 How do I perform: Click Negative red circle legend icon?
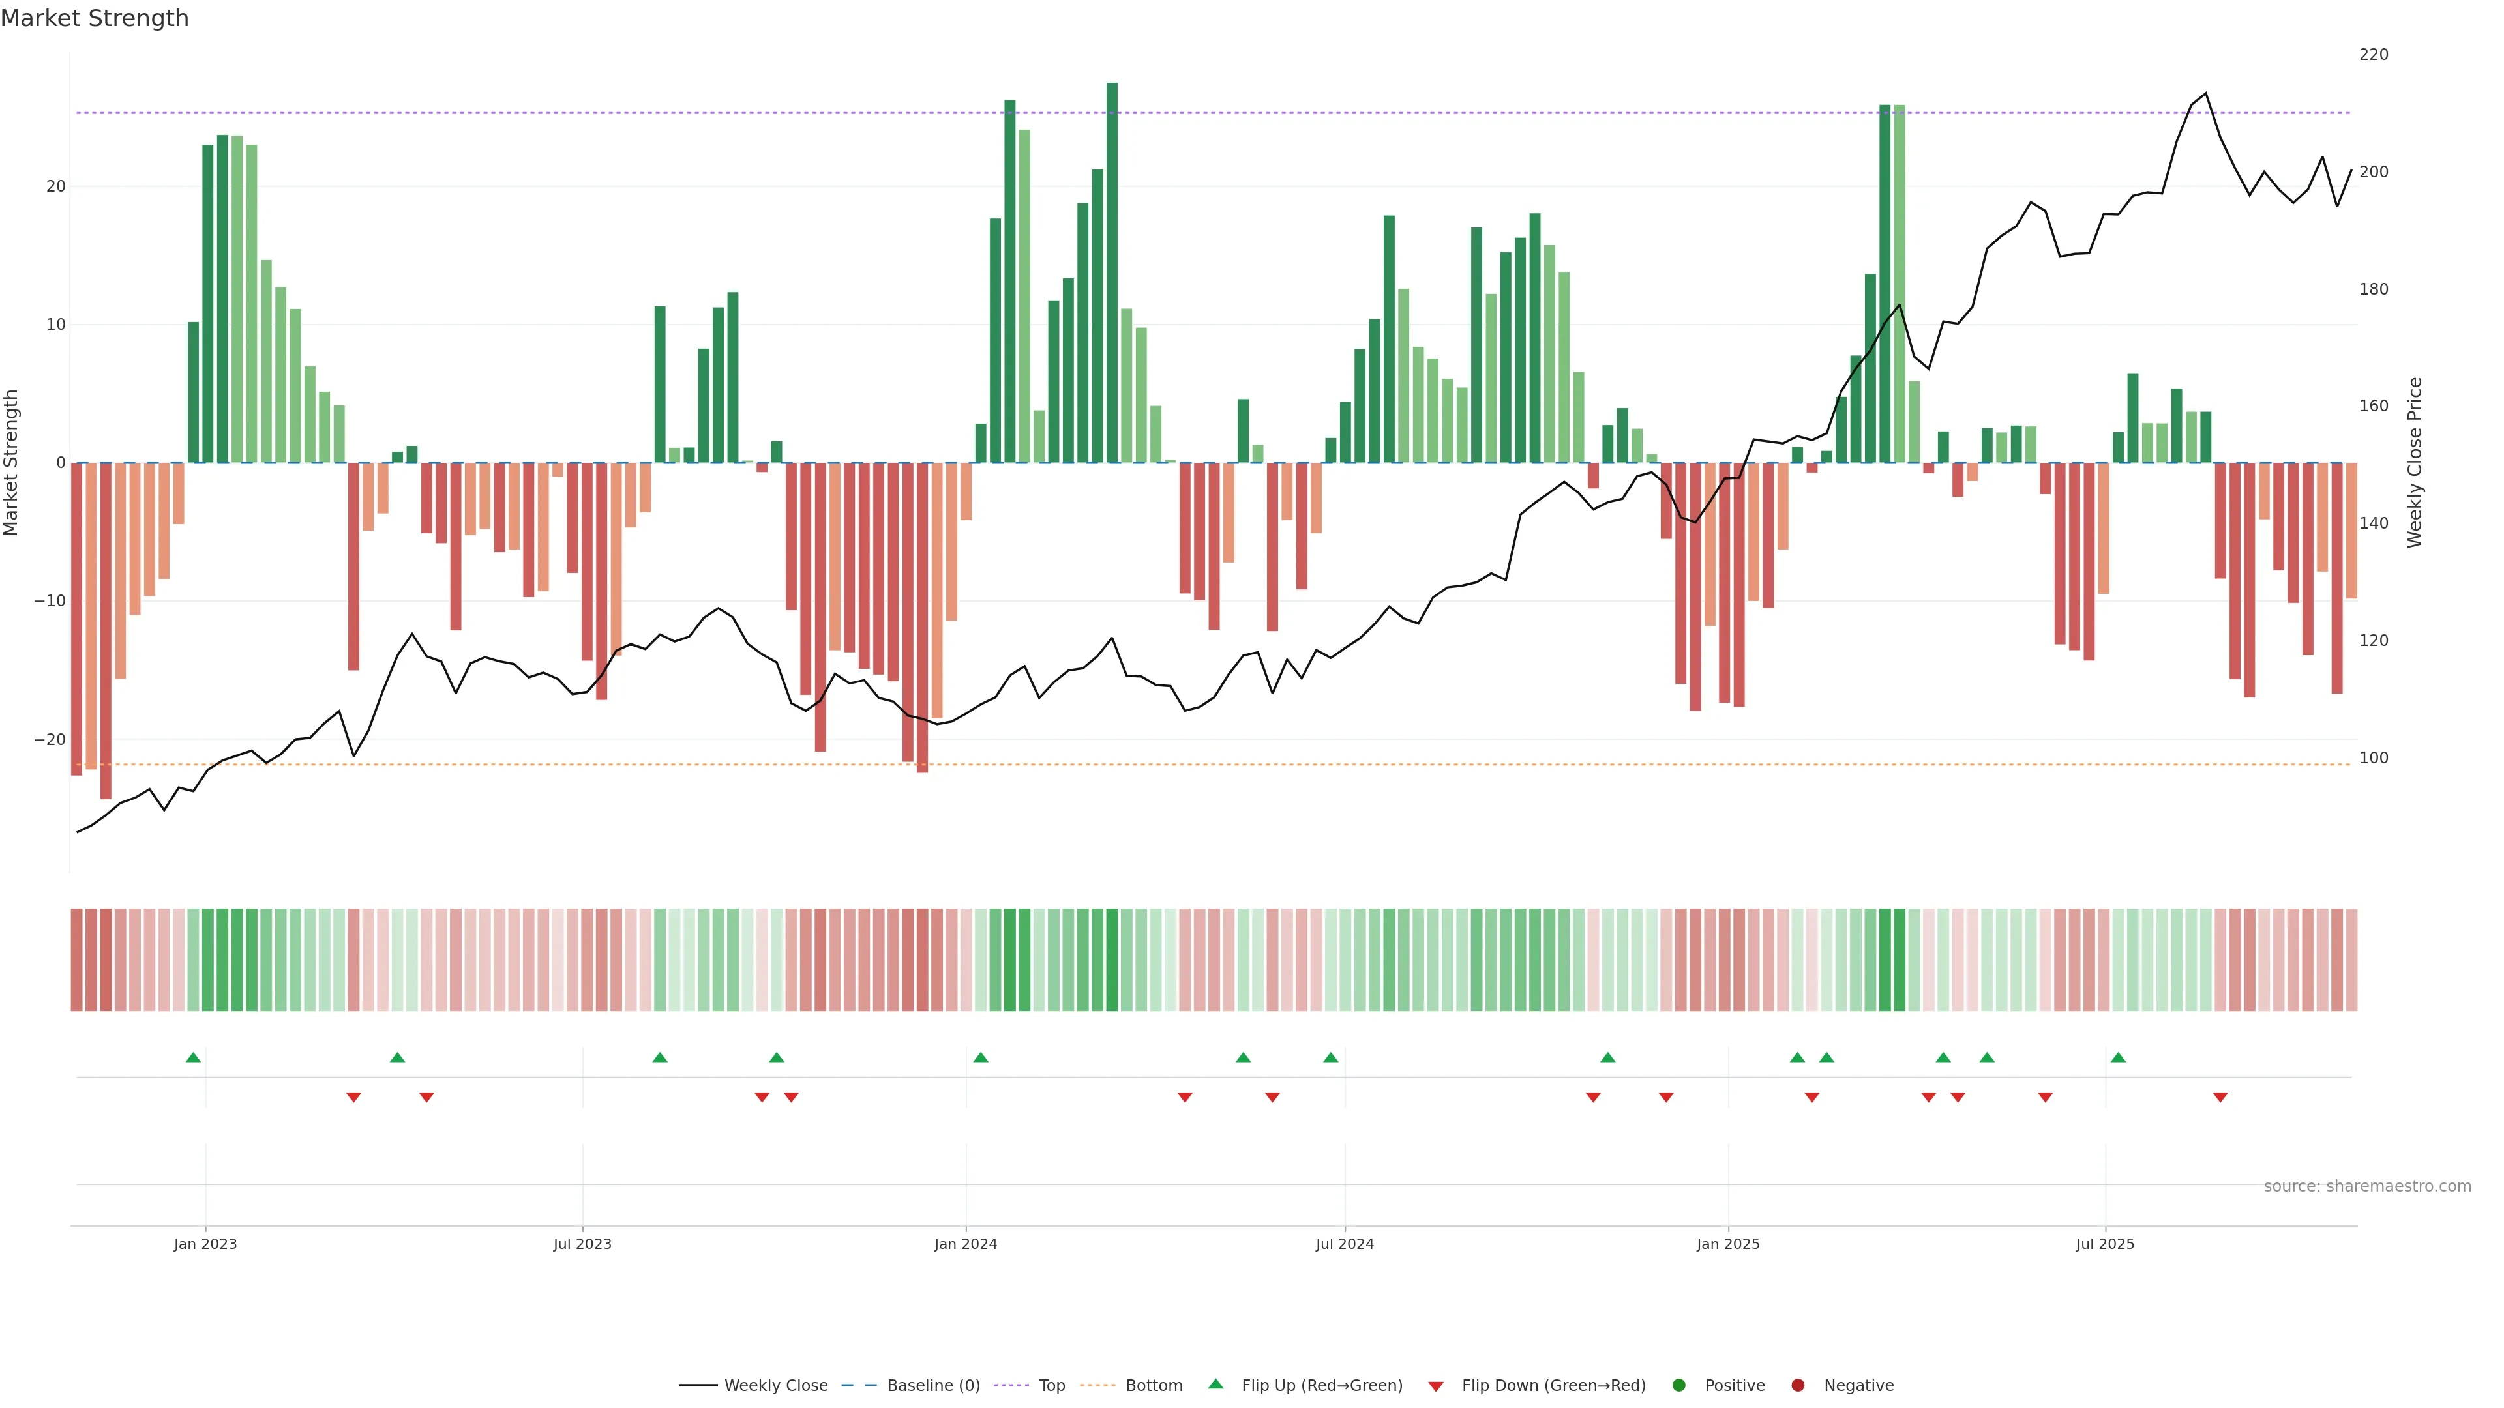[1797, 1386]
